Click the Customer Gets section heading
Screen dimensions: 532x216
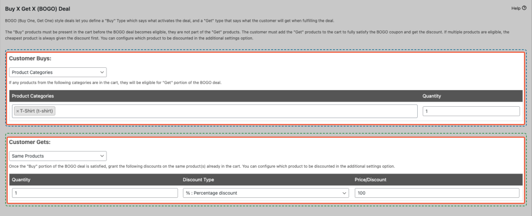tap(29, 141)
